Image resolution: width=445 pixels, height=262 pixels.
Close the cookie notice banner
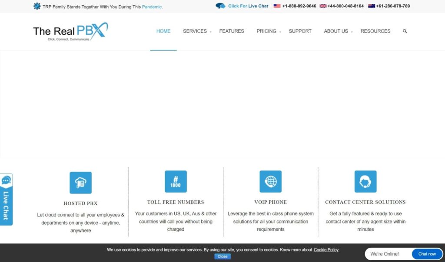pos(222,256)
